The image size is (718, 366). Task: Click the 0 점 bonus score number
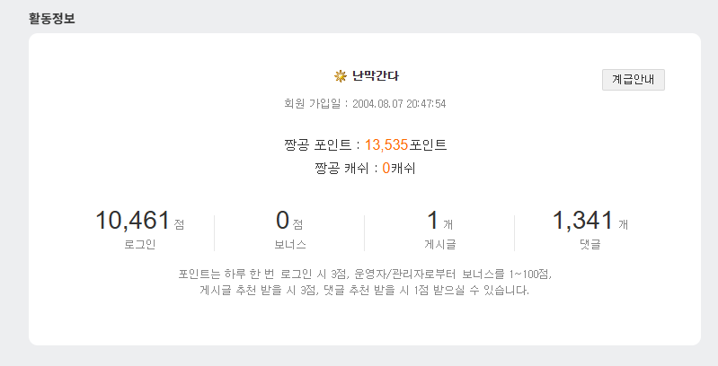(x=282, y=220)
